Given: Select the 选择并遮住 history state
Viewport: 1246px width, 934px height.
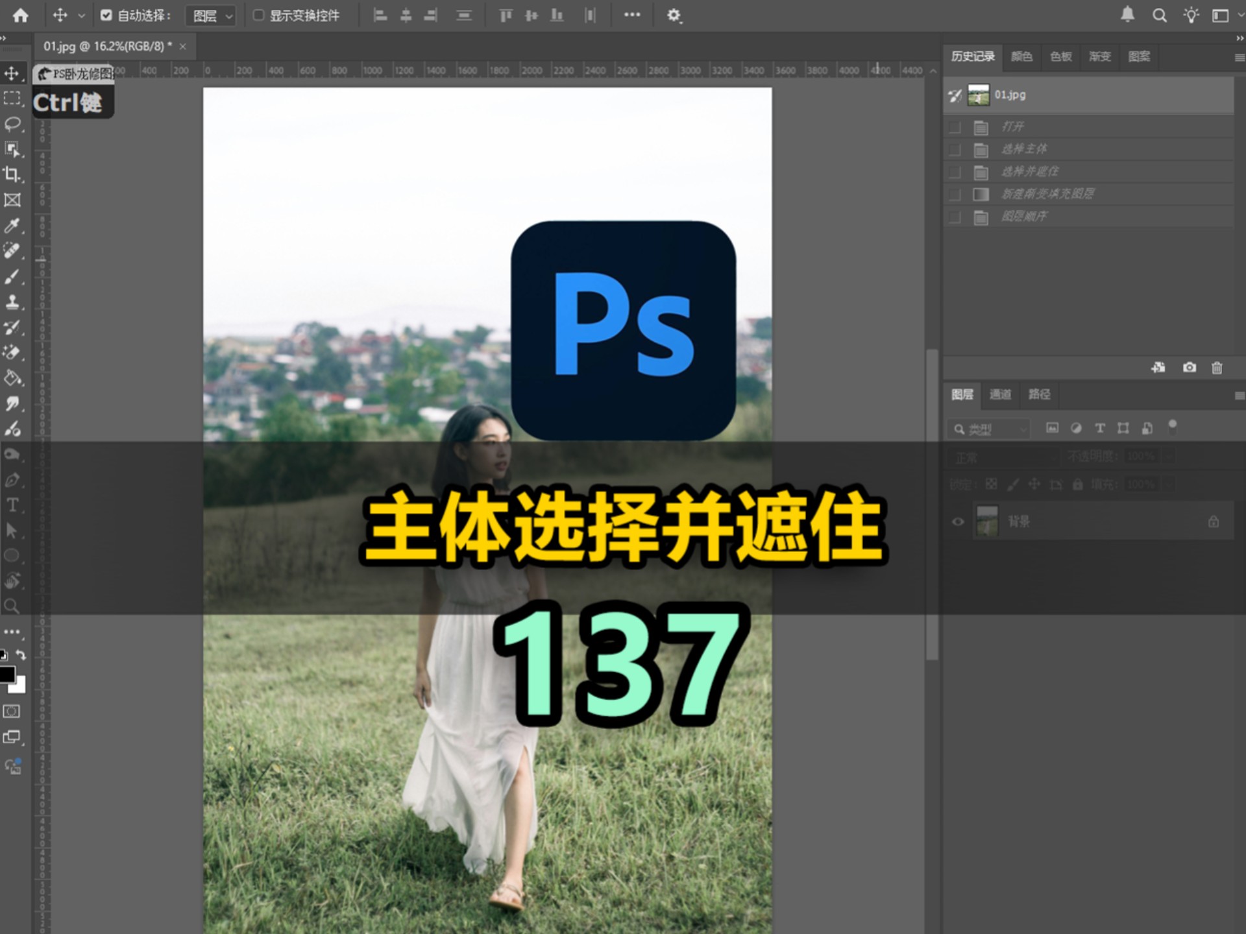Looking at the screenshot, I should coord(1088,172).
